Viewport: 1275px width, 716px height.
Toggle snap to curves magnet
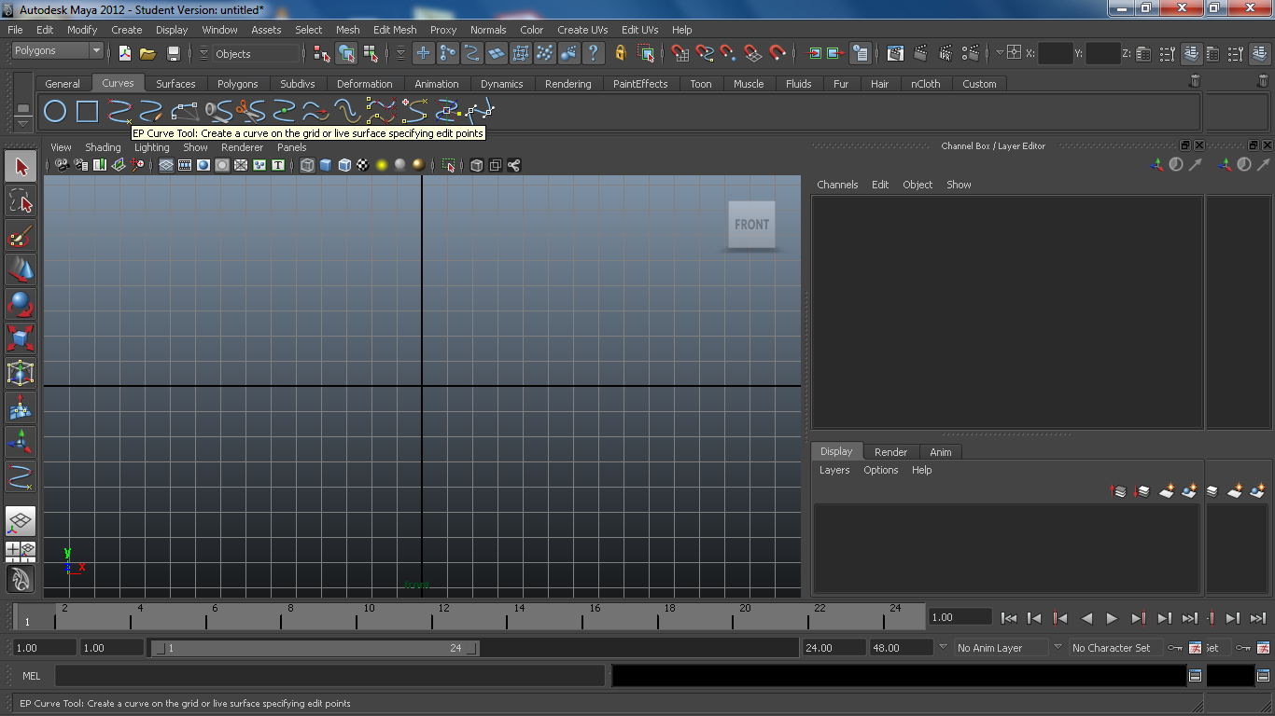[x=705, y=53]
